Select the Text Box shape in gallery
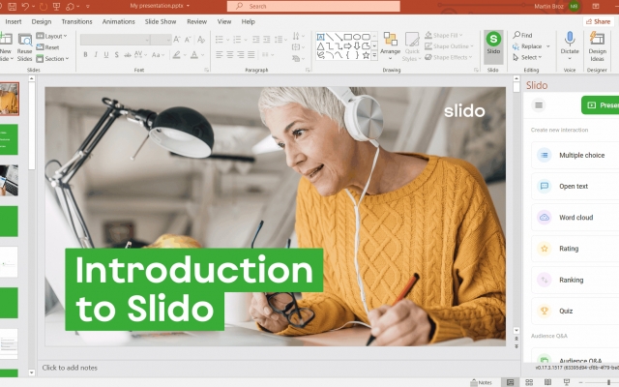Image resolution: width=619 pixels, height=387 pixels. (320, 37)
